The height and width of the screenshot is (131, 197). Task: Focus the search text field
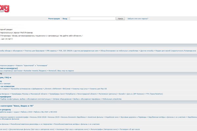tap(92, 19)
